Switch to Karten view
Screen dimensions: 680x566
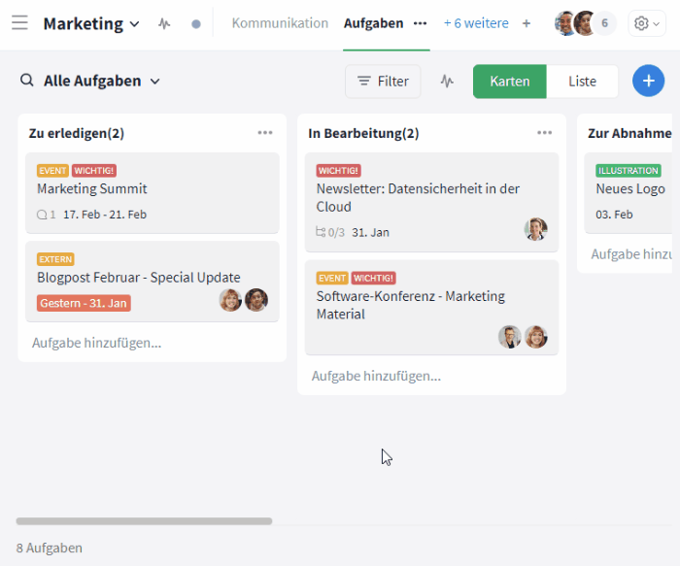510,82
